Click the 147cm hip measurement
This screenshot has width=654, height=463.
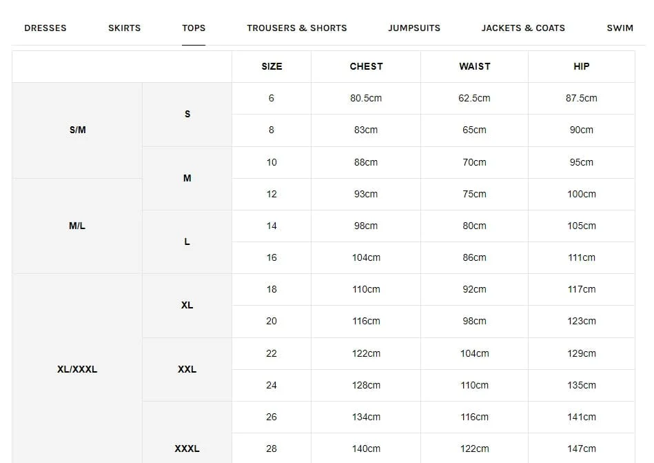pos(582,449)
